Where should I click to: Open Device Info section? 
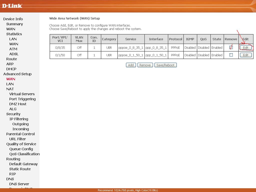pyautogui.click(x=13, y=19)
